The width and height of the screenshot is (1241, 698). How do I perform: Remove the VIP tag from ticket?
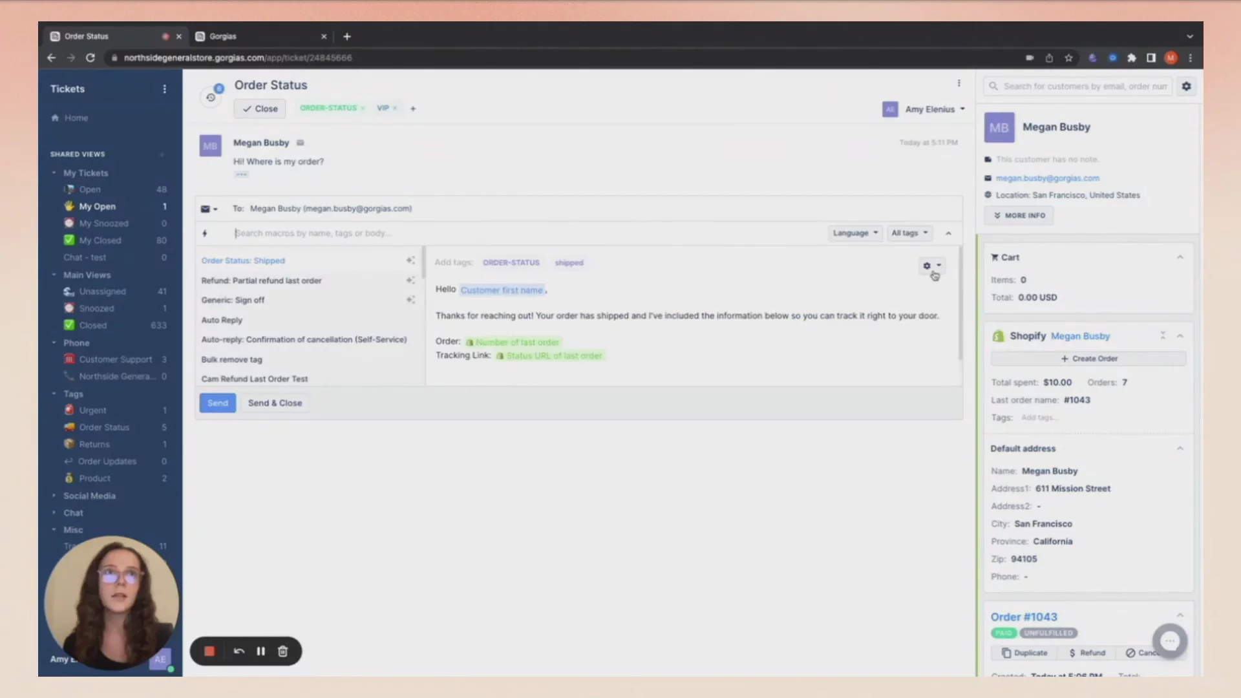395,108
